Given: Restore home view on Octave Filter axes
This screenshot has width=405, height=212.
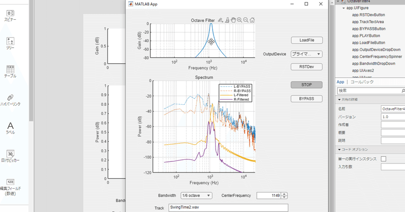Looking at the screenshot, I should [x=252, y=20].
